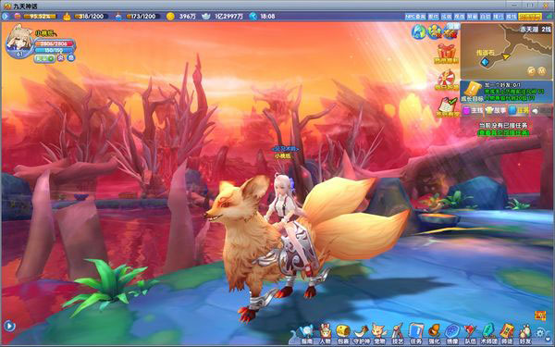Click the character portrait avatar
The image size is (555, 347).
point(18,40)
